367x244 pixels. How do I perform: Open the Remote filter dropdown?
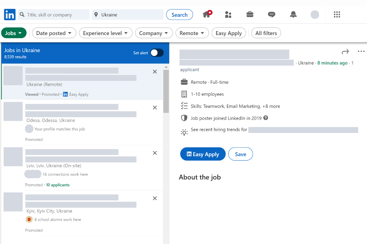[x=192, y=33]
